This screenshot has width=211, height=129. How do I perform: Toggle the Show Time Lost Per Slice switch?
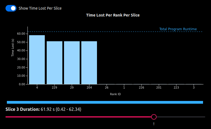pos(11,8)
